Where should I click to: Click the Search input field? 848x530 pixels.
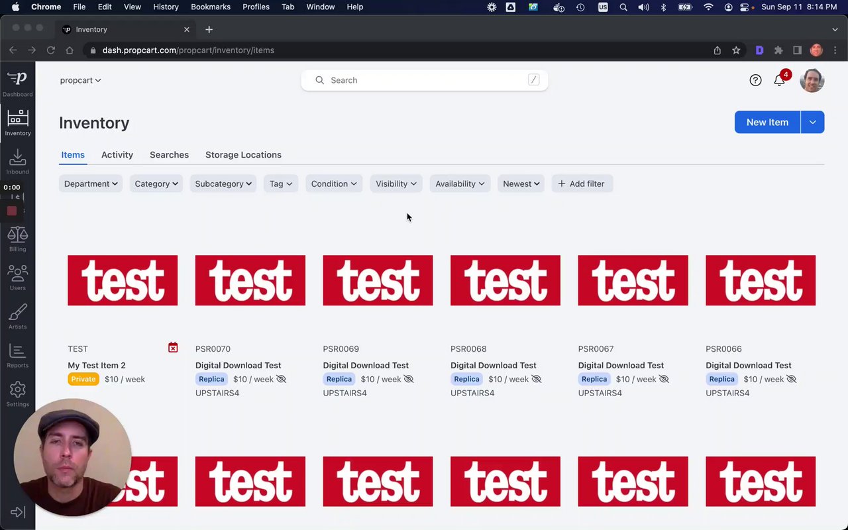425,80
